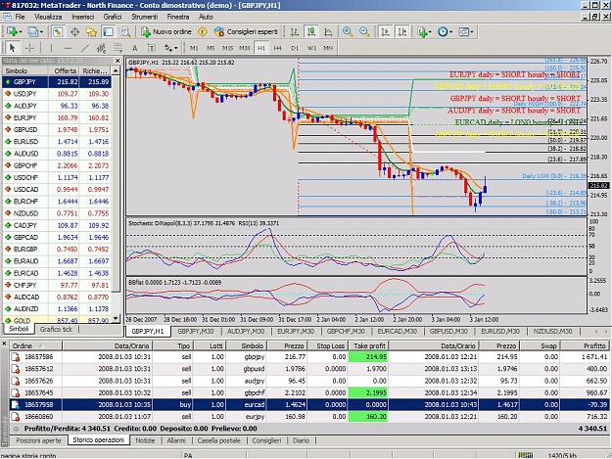Click the Market Watch scrollbar thumb

pyautogui.click(x=116, y=183)
